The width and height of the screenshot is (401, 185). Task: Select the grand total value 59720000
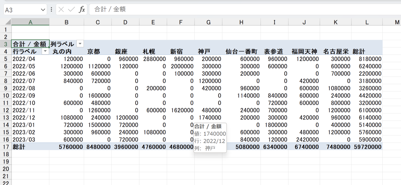click(368, 147)
